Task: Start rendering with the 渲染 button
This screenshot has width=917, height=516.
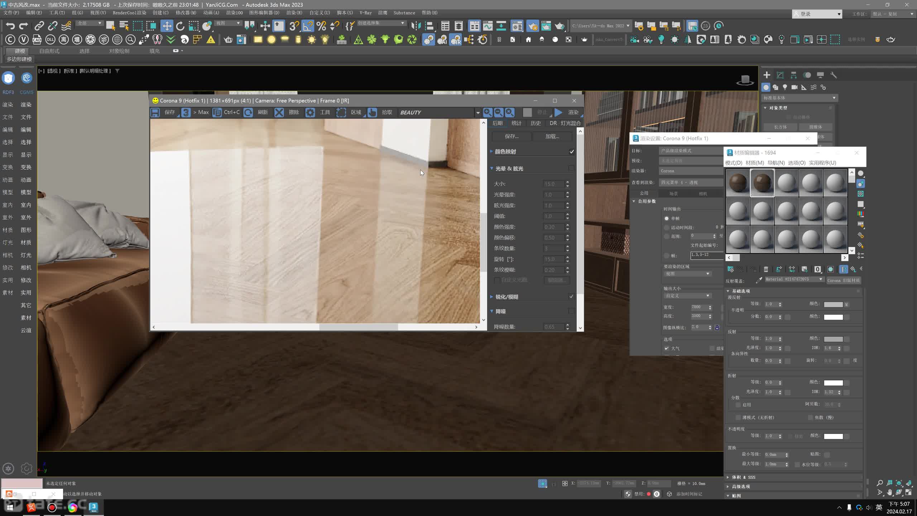Action: 568,113
